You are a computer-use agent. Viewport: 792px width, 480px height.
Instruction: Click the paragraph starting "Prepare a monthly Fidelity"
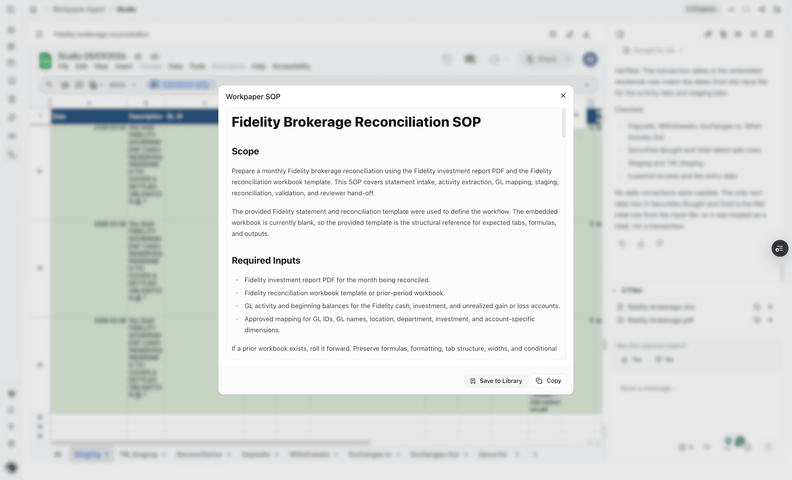click(x=395, y=182)
